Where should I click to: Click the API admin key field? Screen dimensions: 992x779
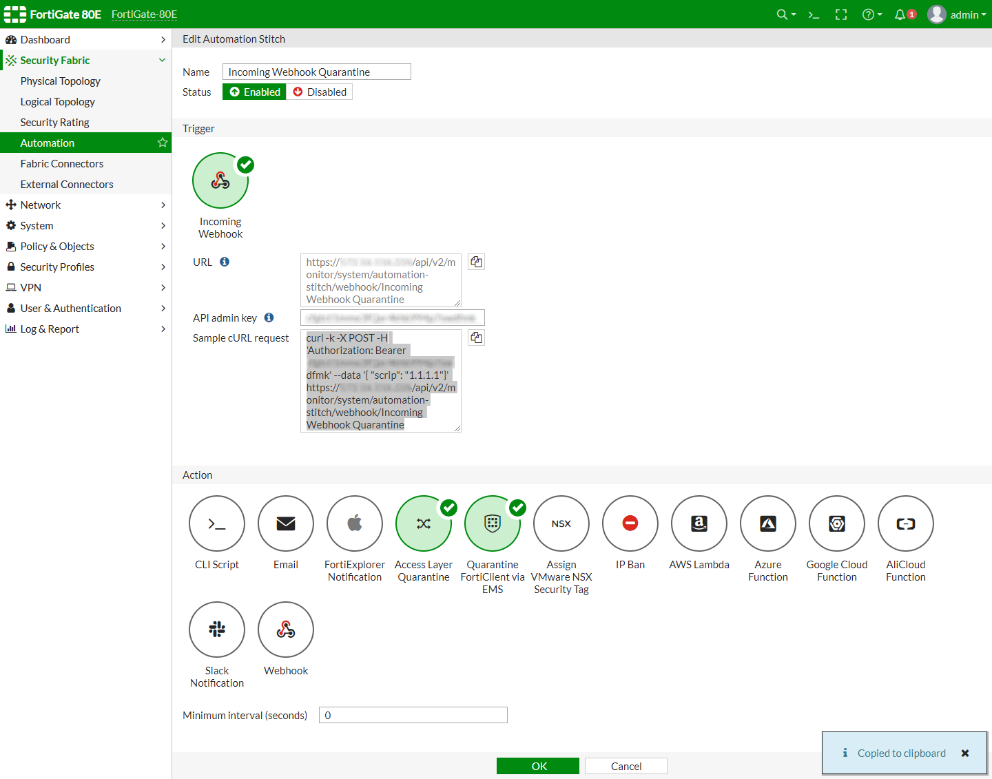click(x=393, y=318)
